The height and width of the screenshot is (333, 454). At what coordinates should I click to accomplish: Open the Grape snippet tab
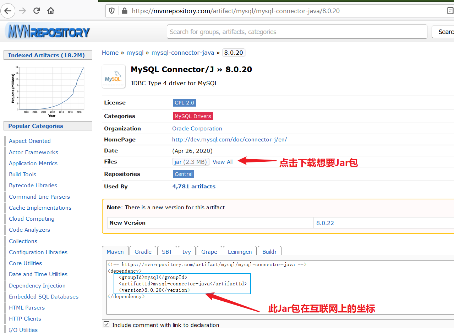coord(209,251)
